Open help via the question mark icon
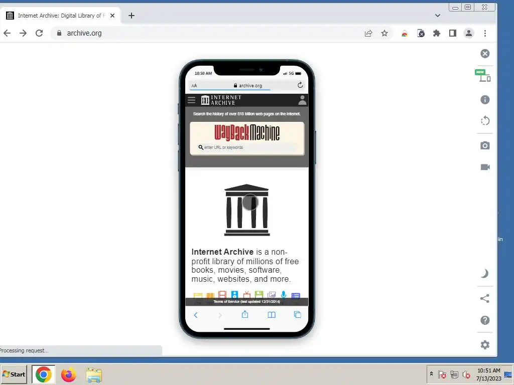This screenshot has height=385, width=514. pyautogui.click(x=485, y=320)
